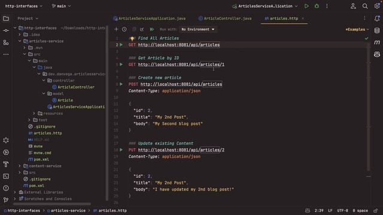Open the Commit tool window icon

[6, 30]
